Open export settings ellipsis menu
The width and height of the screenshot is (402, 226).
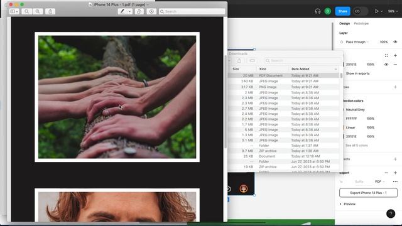[395, 181]
